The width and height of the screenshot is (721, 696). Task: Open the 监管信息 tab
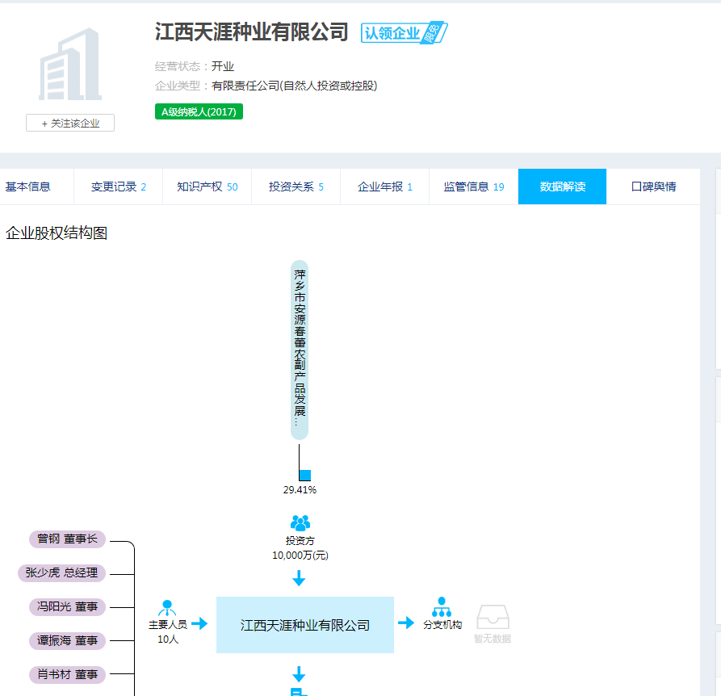click(473, 187)
